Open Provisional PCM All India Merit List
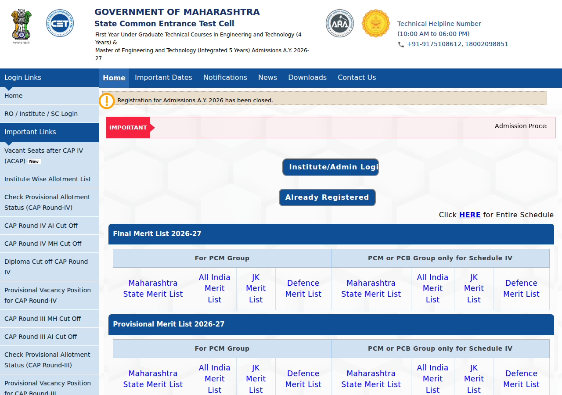Viewport: 562px width, 395px height. coord(215,379)
